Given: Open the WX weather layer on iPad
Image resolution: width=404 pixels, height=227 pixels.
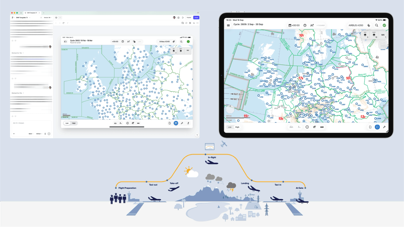Looking at the screenshot, I should pos(383,35).
